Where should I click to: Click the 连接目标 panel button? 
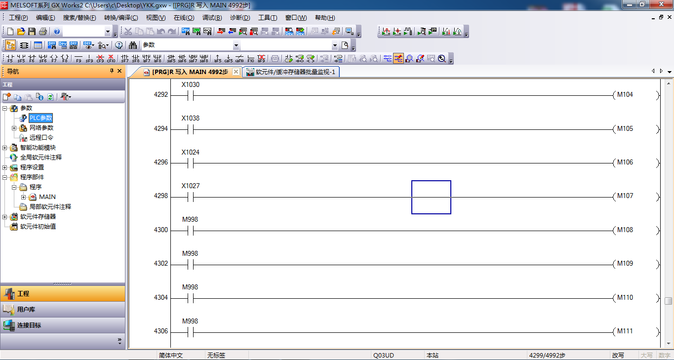point(63,325)
